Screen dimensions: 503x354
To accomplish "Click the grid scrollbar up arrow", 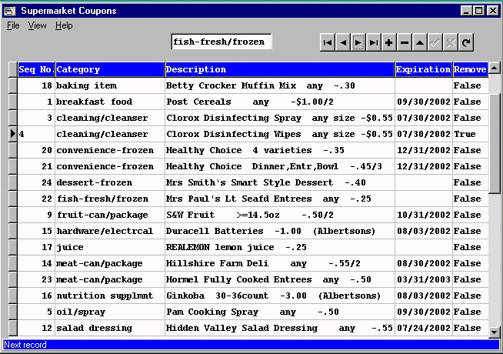I will tap(495, 68).
